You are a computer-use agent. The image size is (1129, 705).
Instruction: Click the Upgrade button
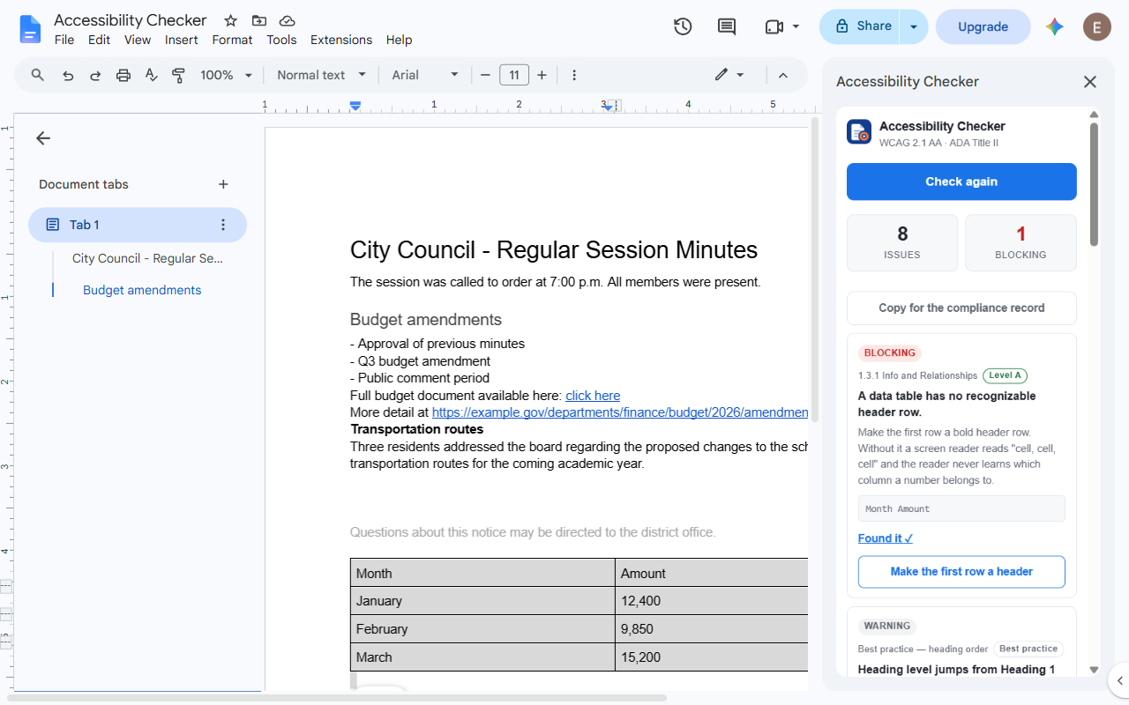pos(983,26)
